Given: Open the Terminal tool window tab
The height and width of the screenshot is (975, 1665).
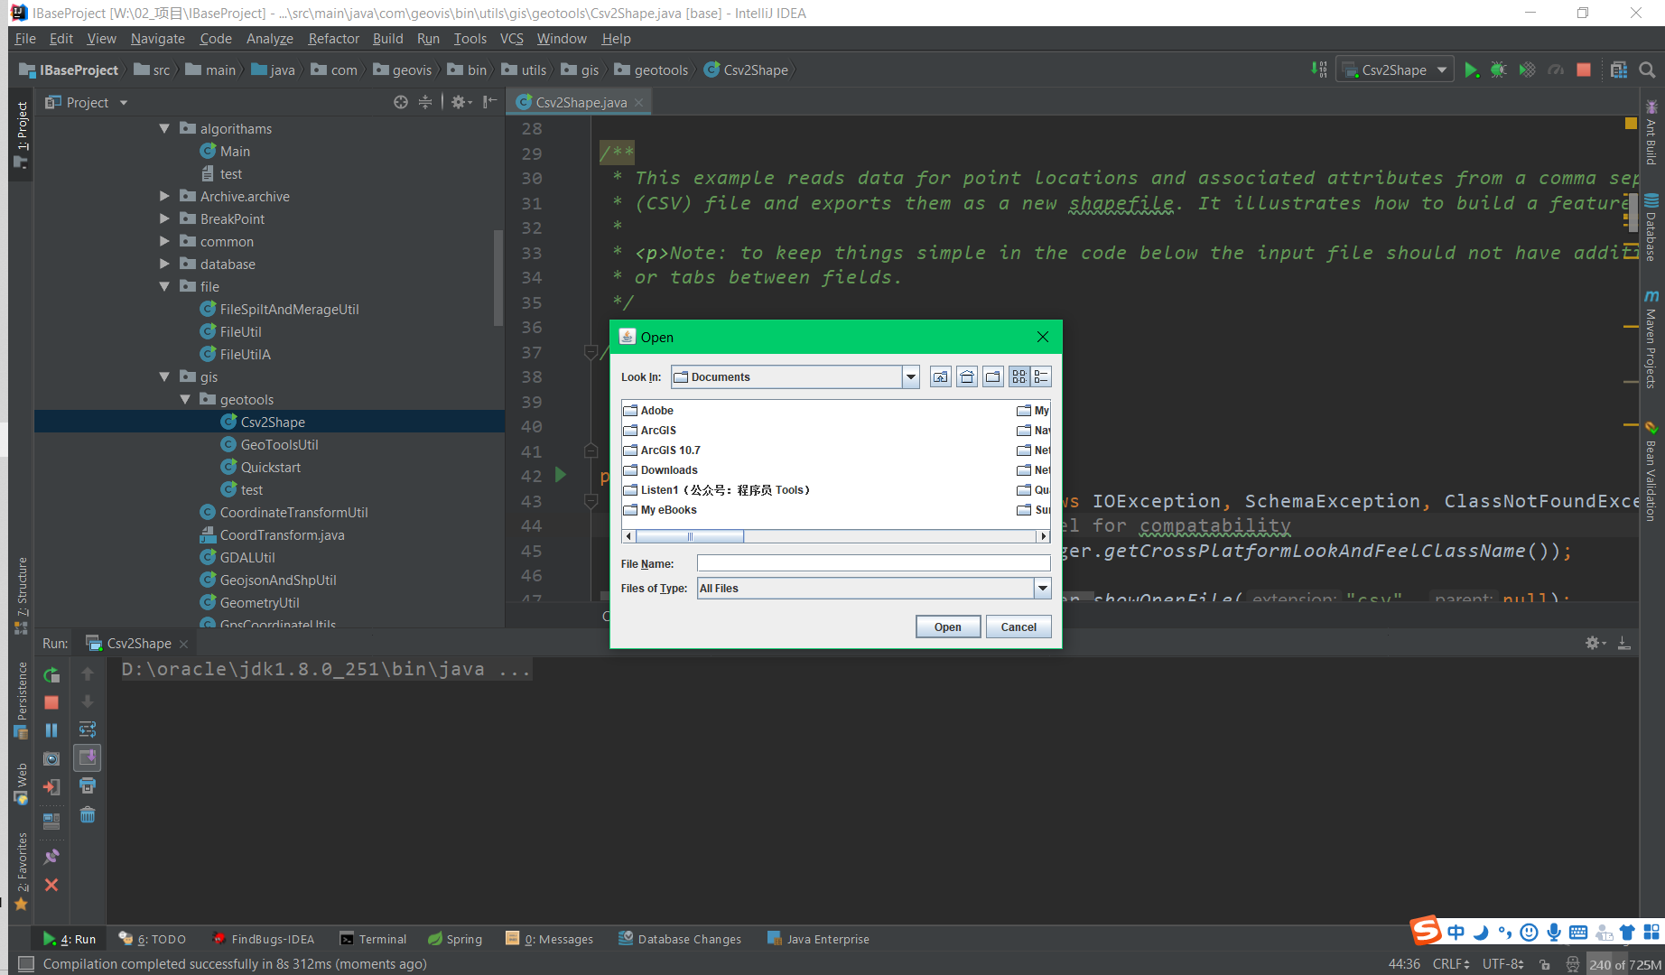Looking at the screenshot, I should coord(373,939).
